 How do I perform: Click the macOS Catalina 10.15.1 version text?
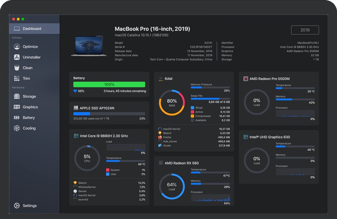[141, 35]
